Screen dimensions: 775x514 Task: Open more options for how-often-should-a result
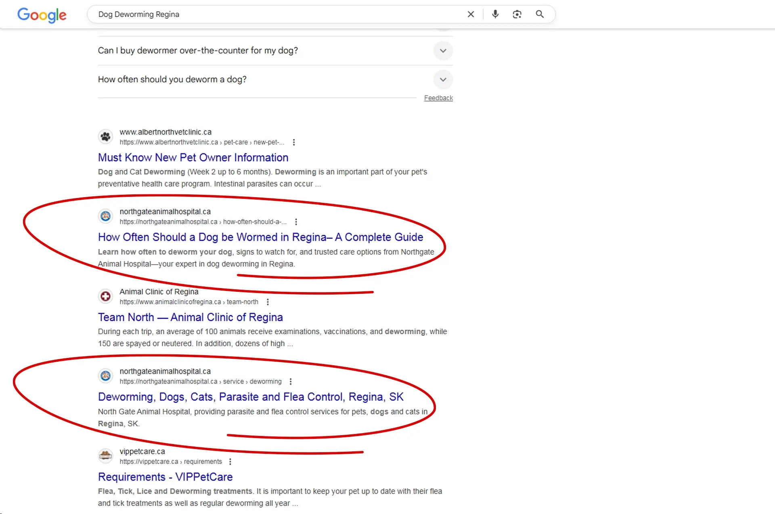[x=296, y=222]
